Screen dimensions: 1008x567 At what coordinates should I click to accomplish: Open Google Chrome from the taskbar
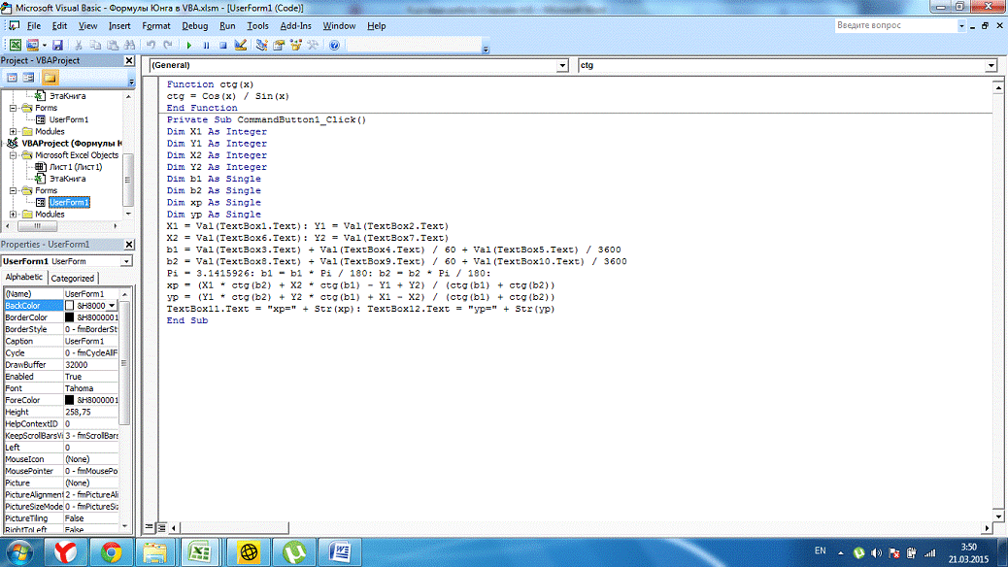(112, 552)
